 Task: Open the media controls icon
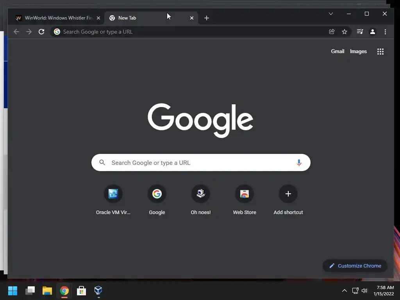[360, 32]
